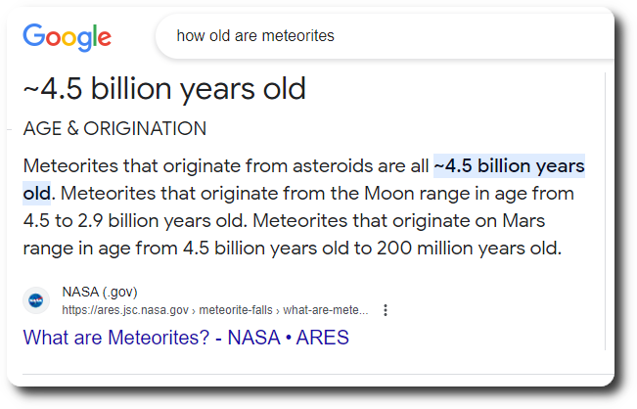Click the 'meteorite-falls' breadcrumb segment
The width and height of the screenshot is (637, 409).
tap(238, 310)
